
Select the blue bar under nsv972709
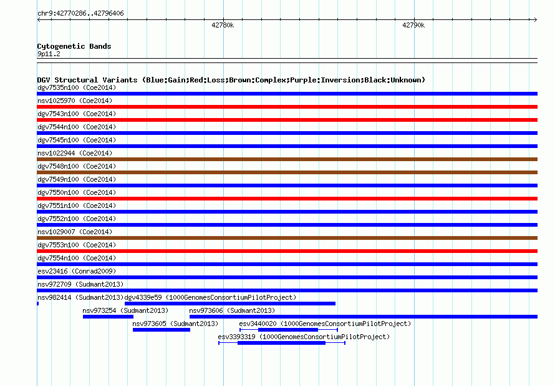[287, 290]
